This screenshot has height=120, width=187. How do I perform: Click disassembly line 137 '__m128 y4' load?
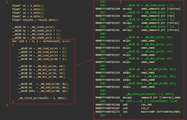(x=137, y=12)
